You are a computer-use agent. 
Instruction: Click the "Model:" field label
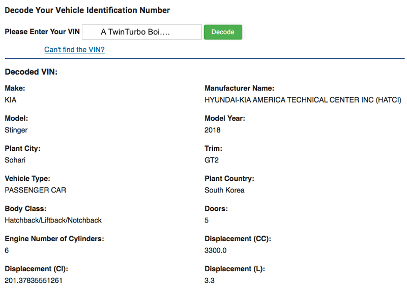(16, 118)
